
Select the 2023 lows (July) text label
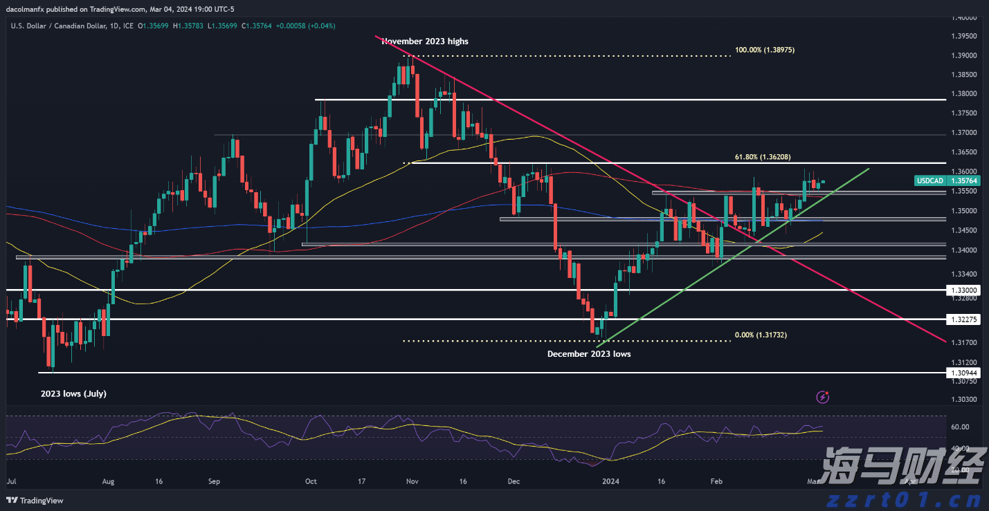(x=73, y=393)
